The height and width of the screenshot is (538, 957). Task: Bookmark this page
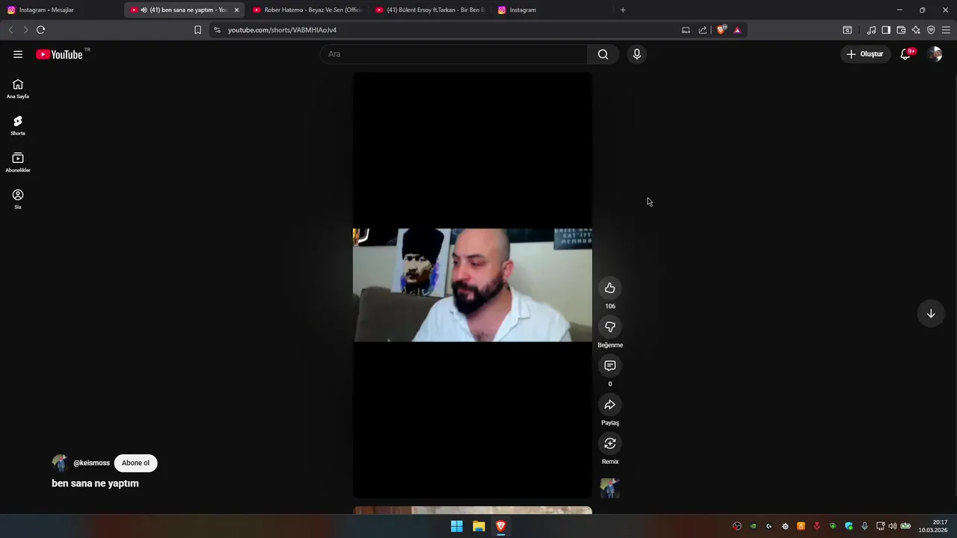pos(197,30)
